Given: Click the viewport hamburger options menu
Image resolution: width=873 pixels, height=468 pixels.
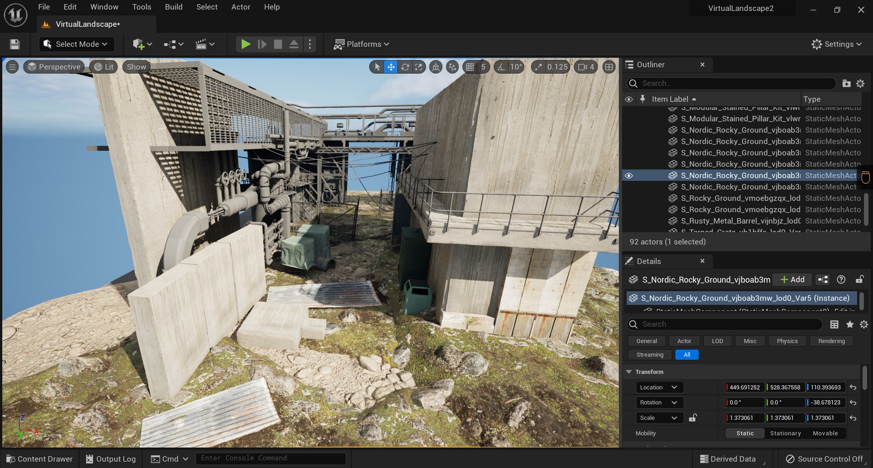Looking at the screenshot, I should tap(12, 67).
